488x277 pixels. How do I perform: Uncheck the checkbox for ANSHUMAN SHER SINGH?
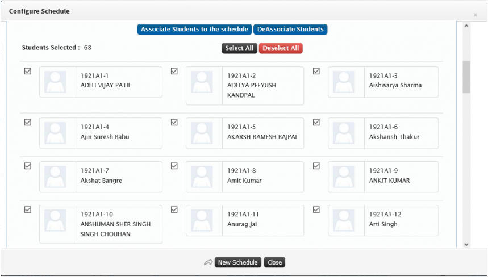point(28,209)
